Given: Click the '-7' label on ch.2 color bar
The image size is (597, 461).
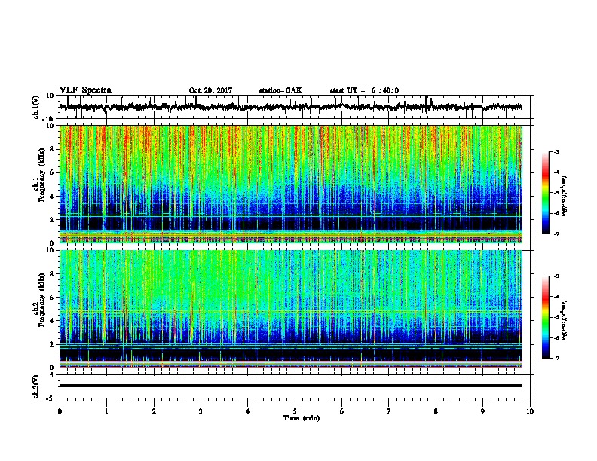Looking at the screenshot, I should click(556, 358).
